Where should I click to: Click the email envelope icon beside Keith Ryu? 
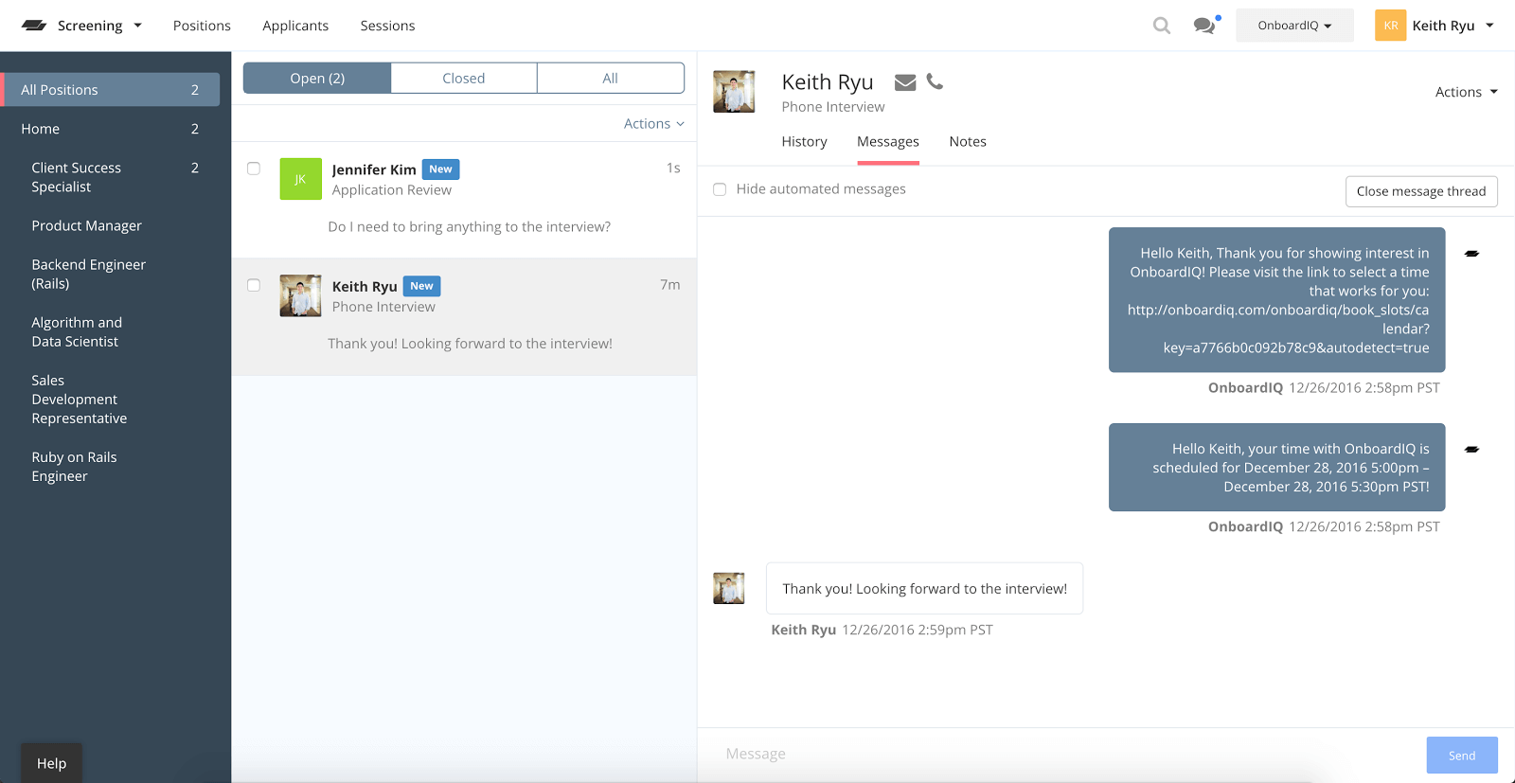pyautogui.click(x=905, y=82)
